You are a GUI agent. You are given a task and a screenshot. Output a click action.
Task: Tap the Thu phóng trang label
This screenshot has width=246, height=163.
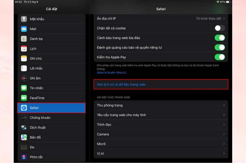pos(110,105)
